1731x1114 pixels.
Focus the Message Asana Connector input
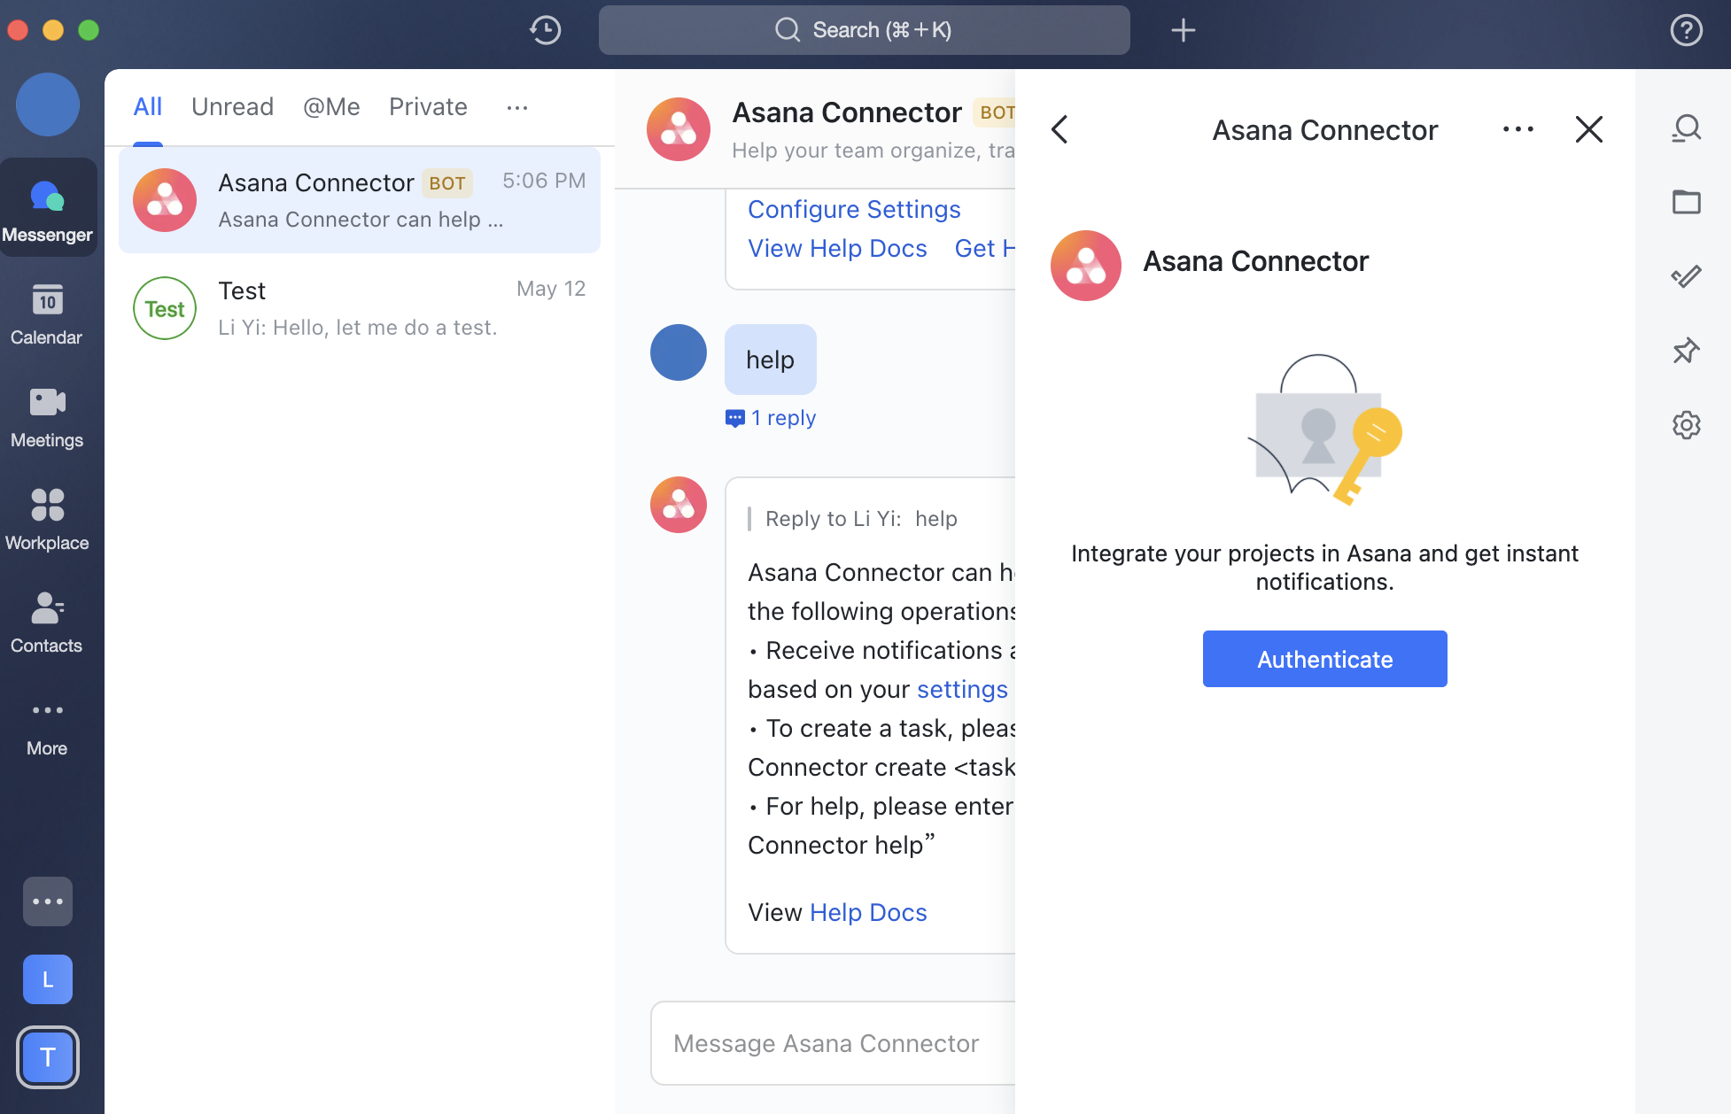pyautogui.click(x=833, y=1043)
